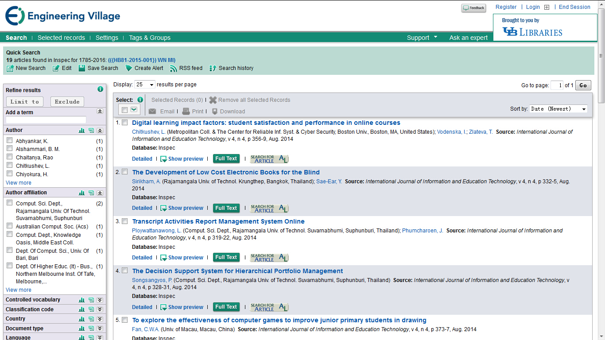The image size is (605, 340).
Task: Check the Chaitanya, Rao author box
Action: click(10, 157)
